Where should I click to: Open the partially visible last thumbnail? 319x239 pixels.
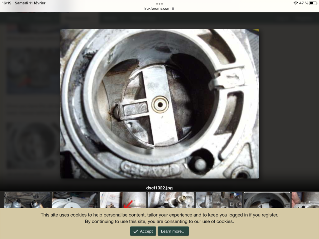pyautogui.click(x=305, y=200)
